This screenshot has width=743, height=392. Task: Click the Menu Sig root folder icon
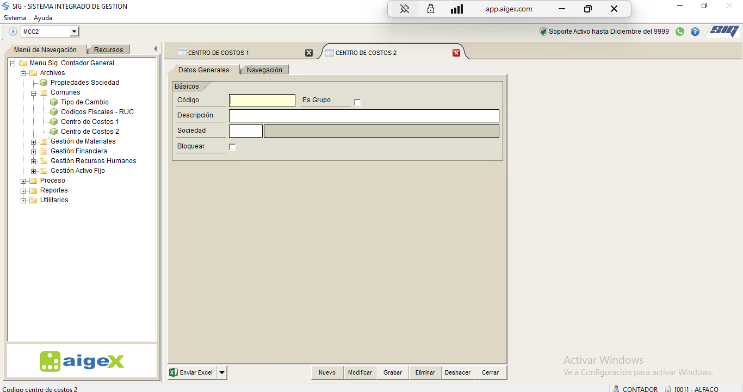(23, 63)
